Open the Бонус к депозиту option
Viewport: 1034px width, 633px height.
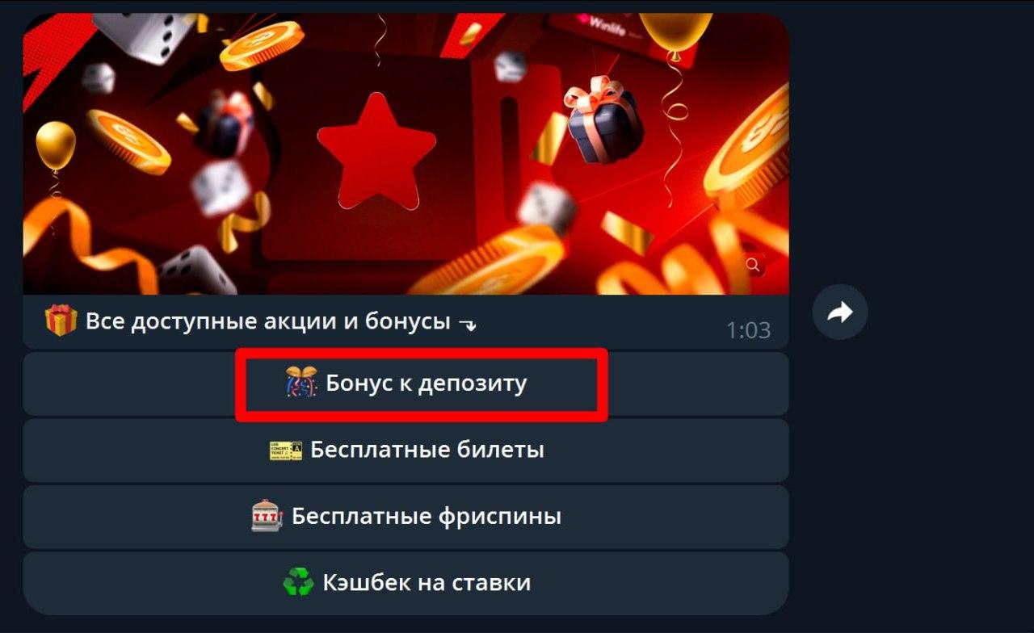pyautogui.click(x=406, y=384)
